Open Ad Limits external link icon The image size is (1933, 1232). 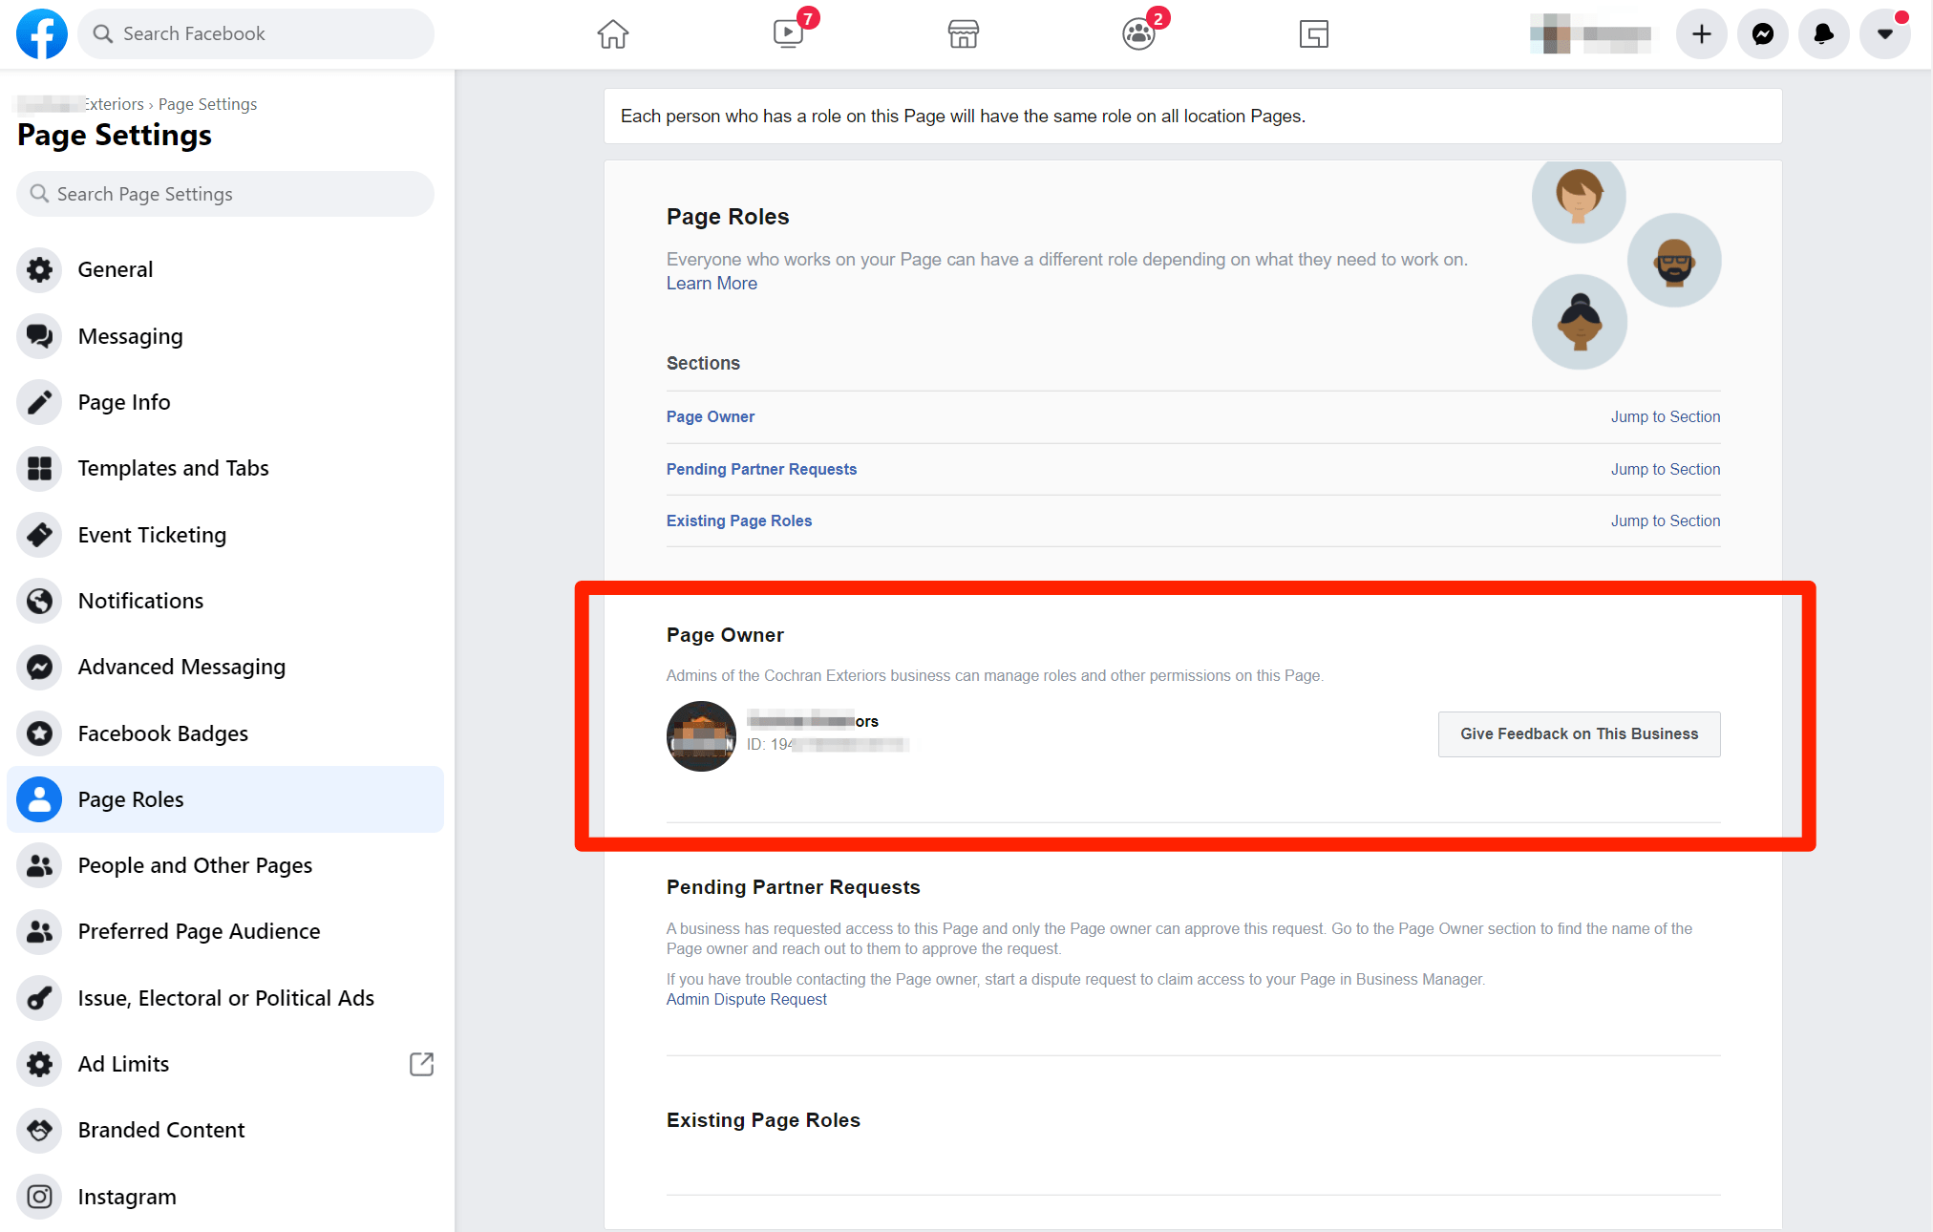pyautogui.click(x=421, y=1064)
